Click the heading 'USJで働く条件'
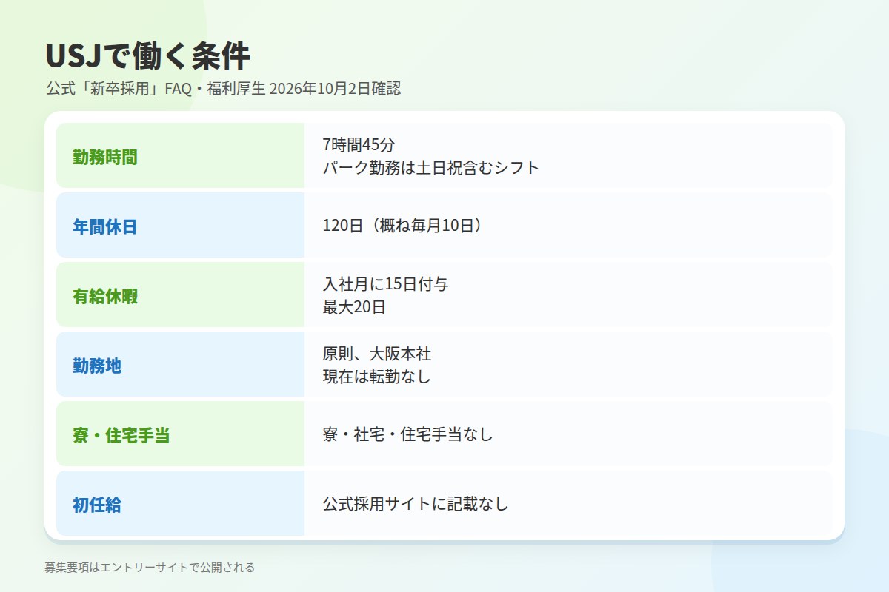This screenshot has width=889, height=592. (x=147, y=56)
